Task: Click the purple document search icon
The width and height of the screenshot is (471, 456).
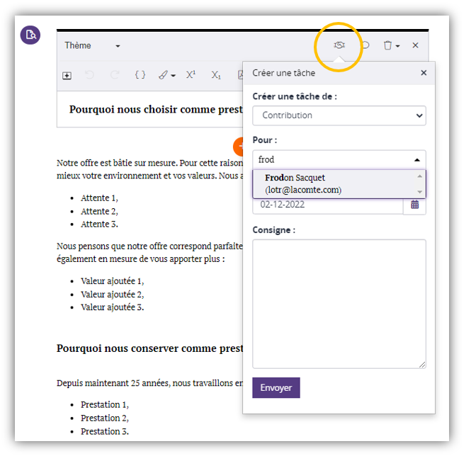Action: (30, 35)
